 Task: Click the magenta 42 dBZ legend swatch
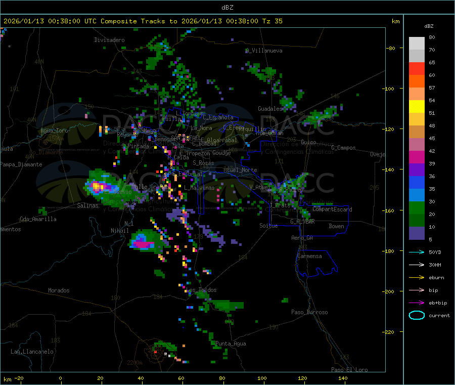click(417, 157)
